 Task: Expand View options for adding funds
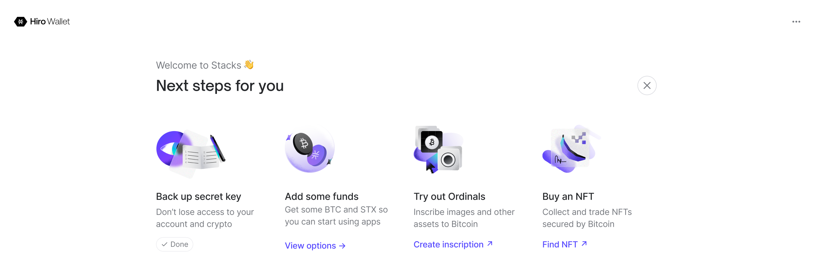[315, 246]
